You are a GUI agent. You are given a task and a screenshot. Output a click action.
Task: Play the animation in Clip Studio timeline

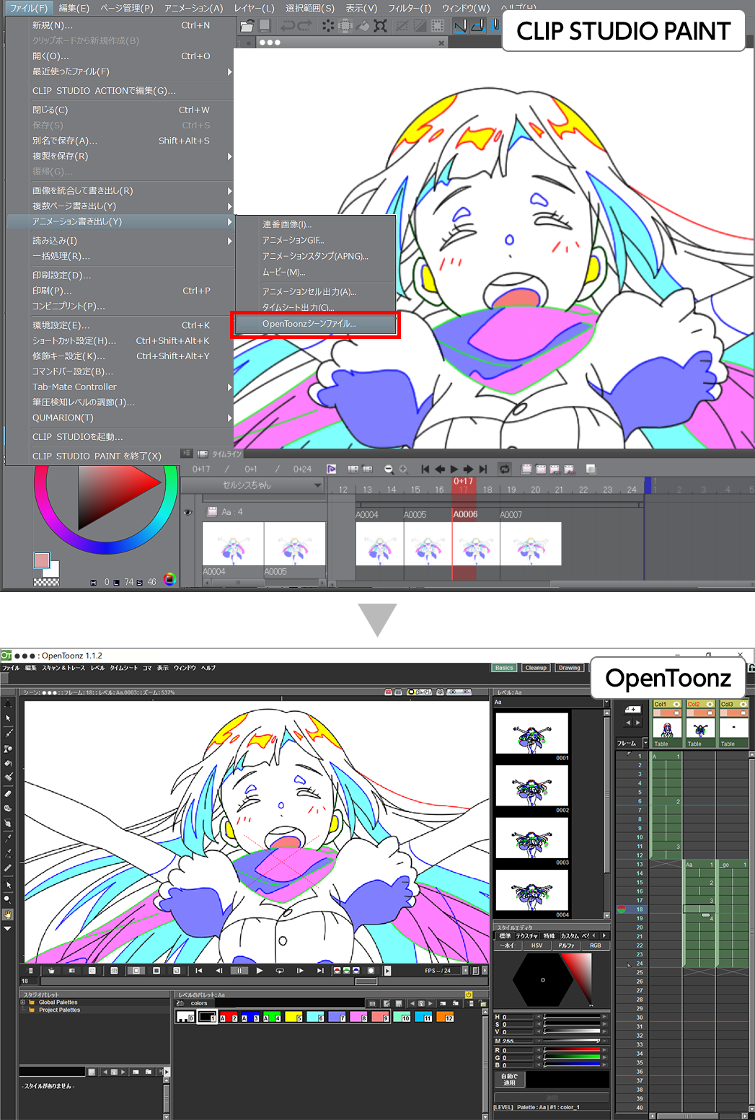[454, 469]
